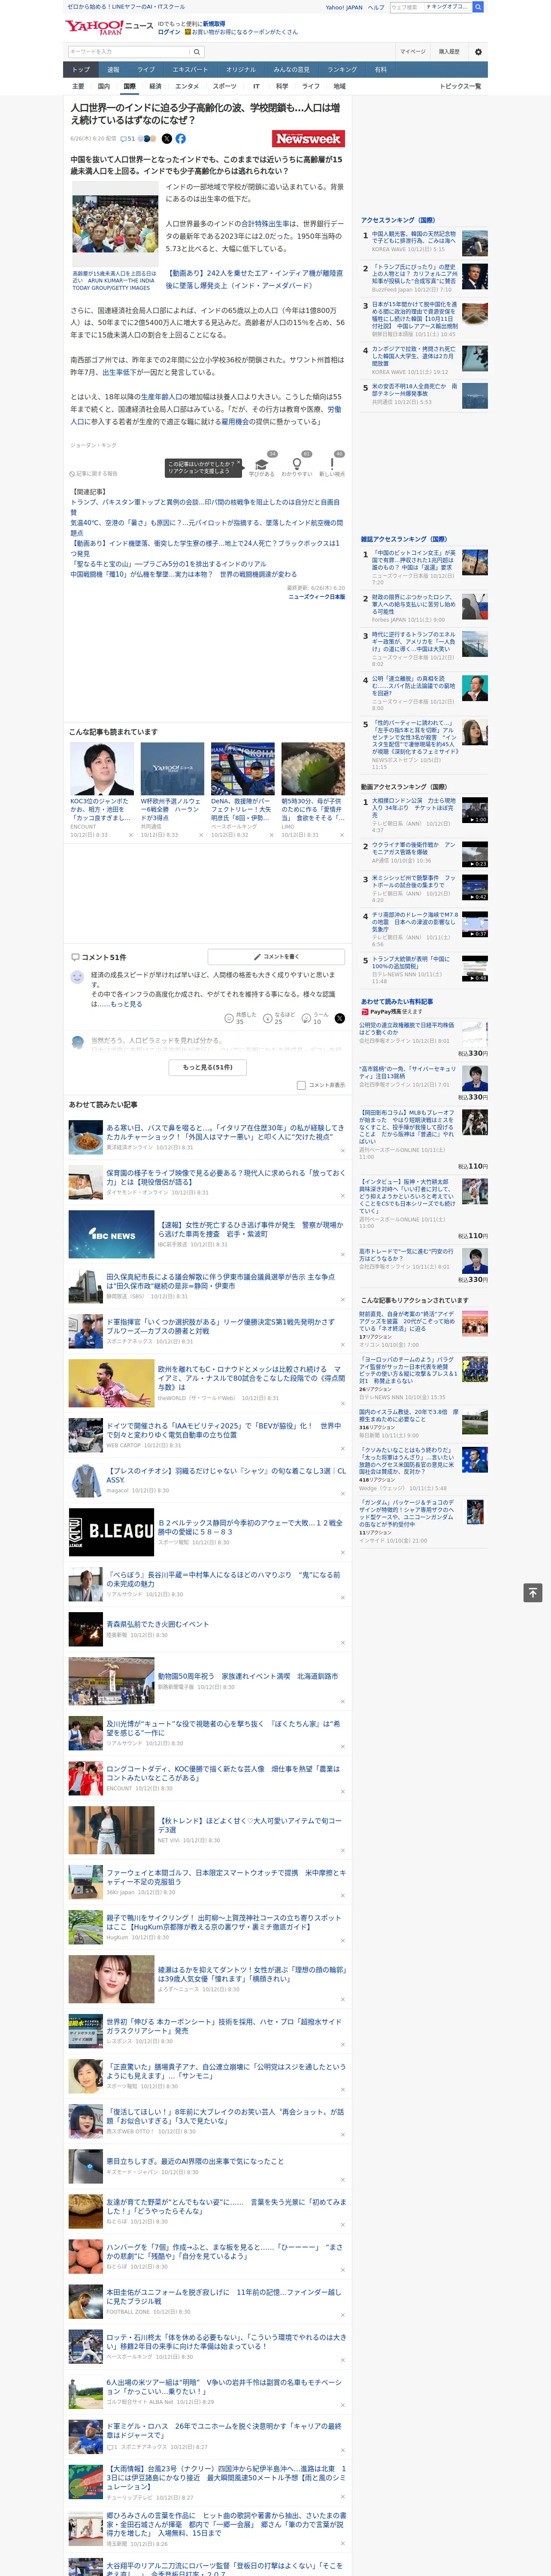This screenshot has height=2576, width=551.
Task: Expand the first comment with もっと見る
Action: point(126,1004)
